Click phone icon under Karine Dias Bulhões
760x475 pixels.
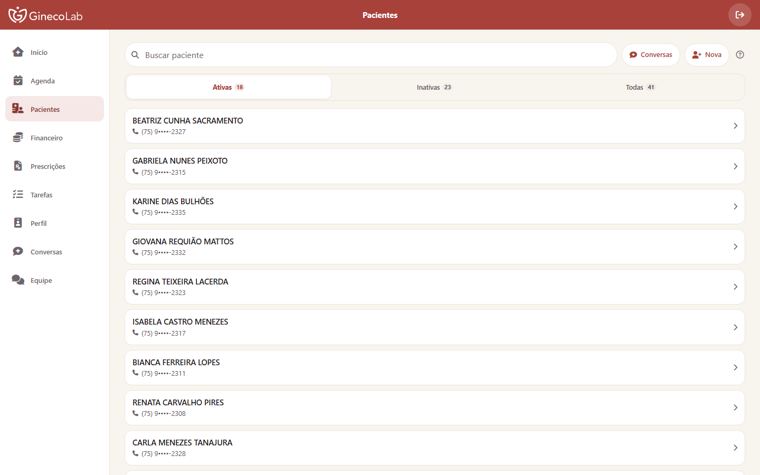click(x=136, y=212)
